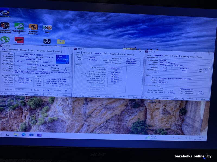217x162 pixels.
Task: Open About tab in Memory window
Action: click(130, 55)
